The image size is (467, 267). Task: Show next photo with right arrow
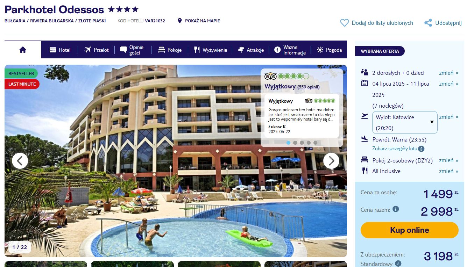(x=331, y=161)
